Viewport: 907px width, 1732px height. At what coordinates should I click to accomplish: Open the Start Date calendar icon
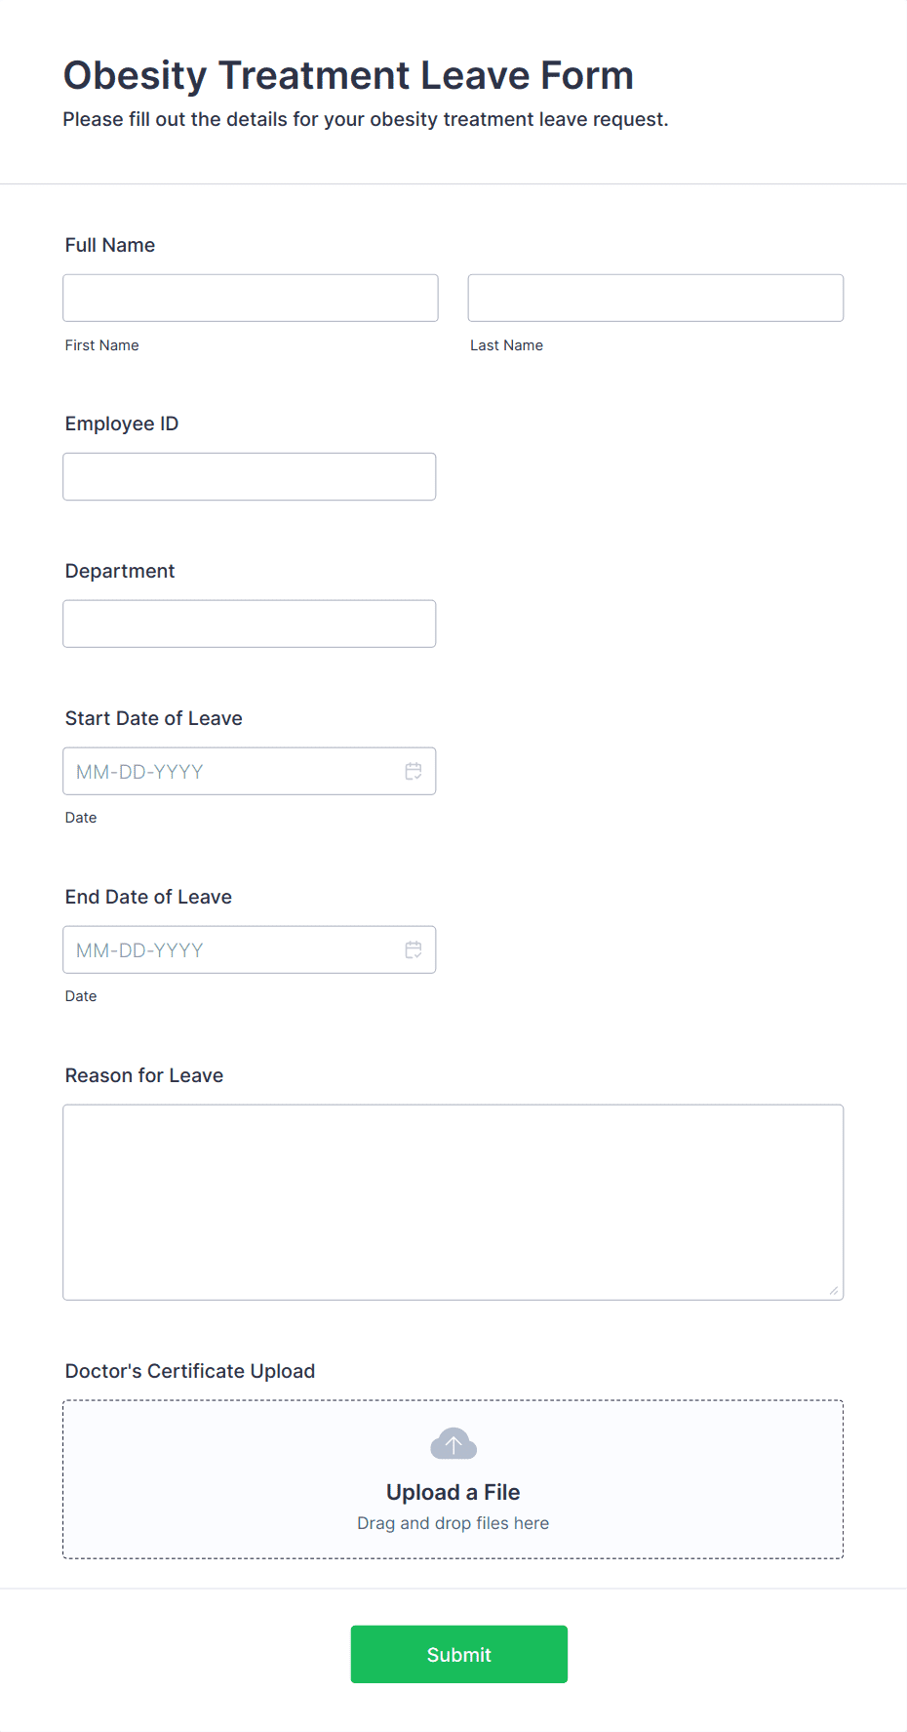[414, 772]
